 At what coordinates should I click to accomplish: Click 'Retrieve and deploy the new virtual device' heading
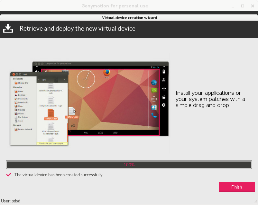pos(78,29)
